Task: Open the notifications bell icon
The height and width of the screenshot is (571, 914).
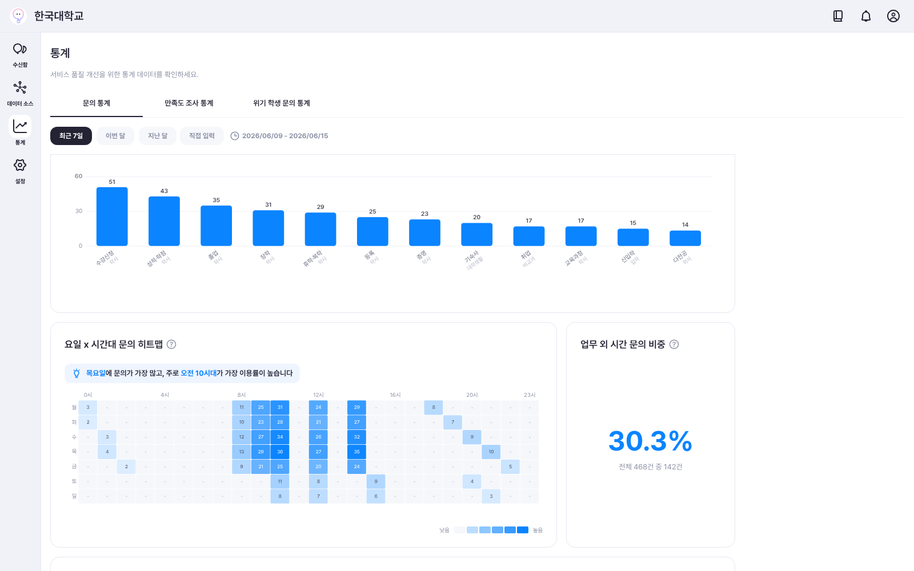Action: coord(866,16)
